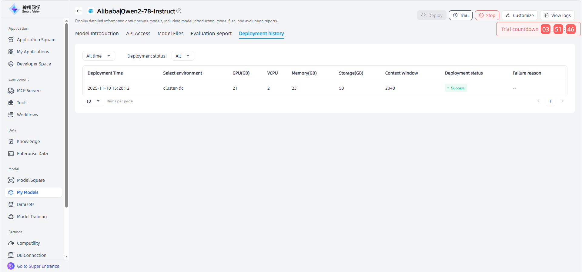Click the sidebar scroll down arrow
The height and width of the screenshot is (272, 582).
pyautogui.click(x=66, y=256)
